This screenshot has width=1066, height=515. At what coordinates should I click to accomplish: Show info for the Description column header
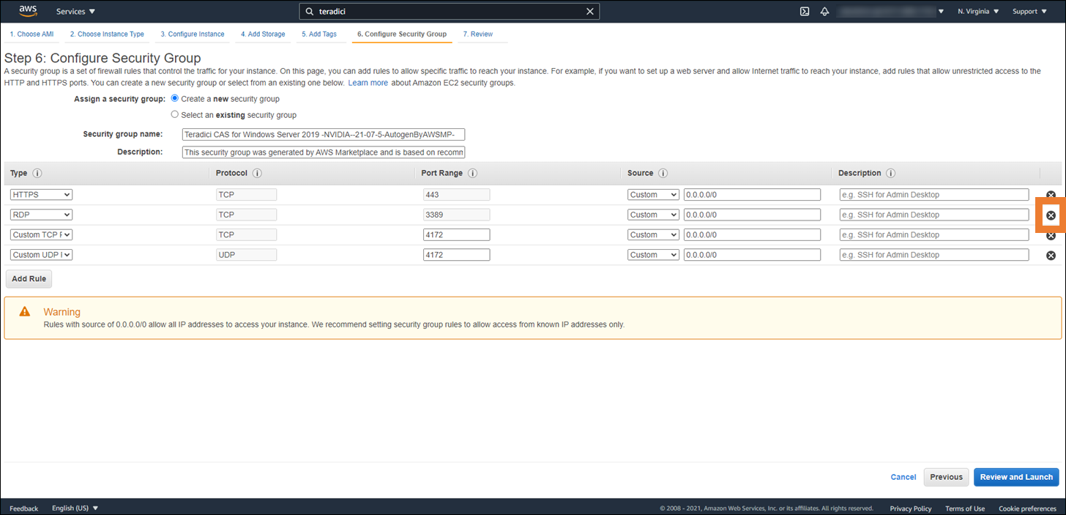tap(891, 174)
